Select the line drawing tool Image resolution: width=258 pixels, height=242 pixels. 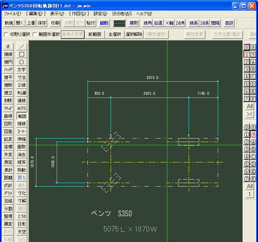point(22,47)
